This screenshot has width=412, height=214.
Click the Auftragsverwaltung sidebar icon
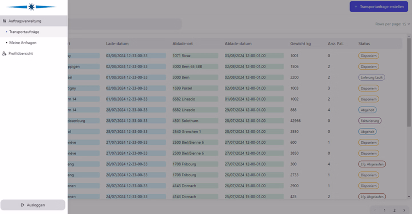[4, 21]
